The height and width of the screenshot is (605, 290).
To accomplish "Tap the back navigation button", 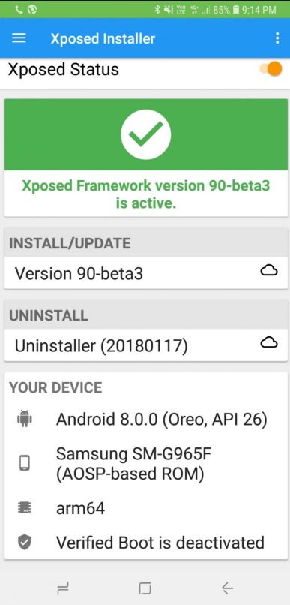I will pos(227,588).
